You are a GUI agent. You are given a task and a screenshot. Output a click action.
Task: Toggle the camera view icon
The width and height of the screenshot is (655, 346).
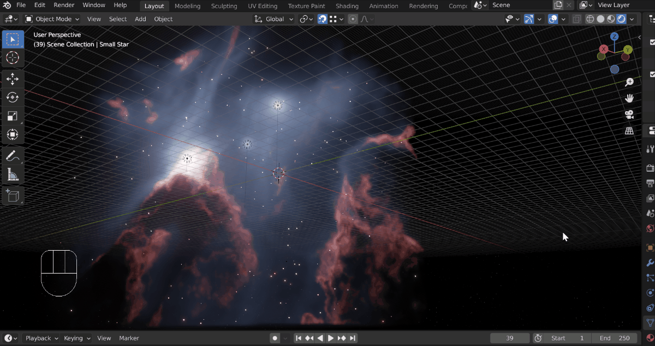pyautogui.click(x=629, y=114)
